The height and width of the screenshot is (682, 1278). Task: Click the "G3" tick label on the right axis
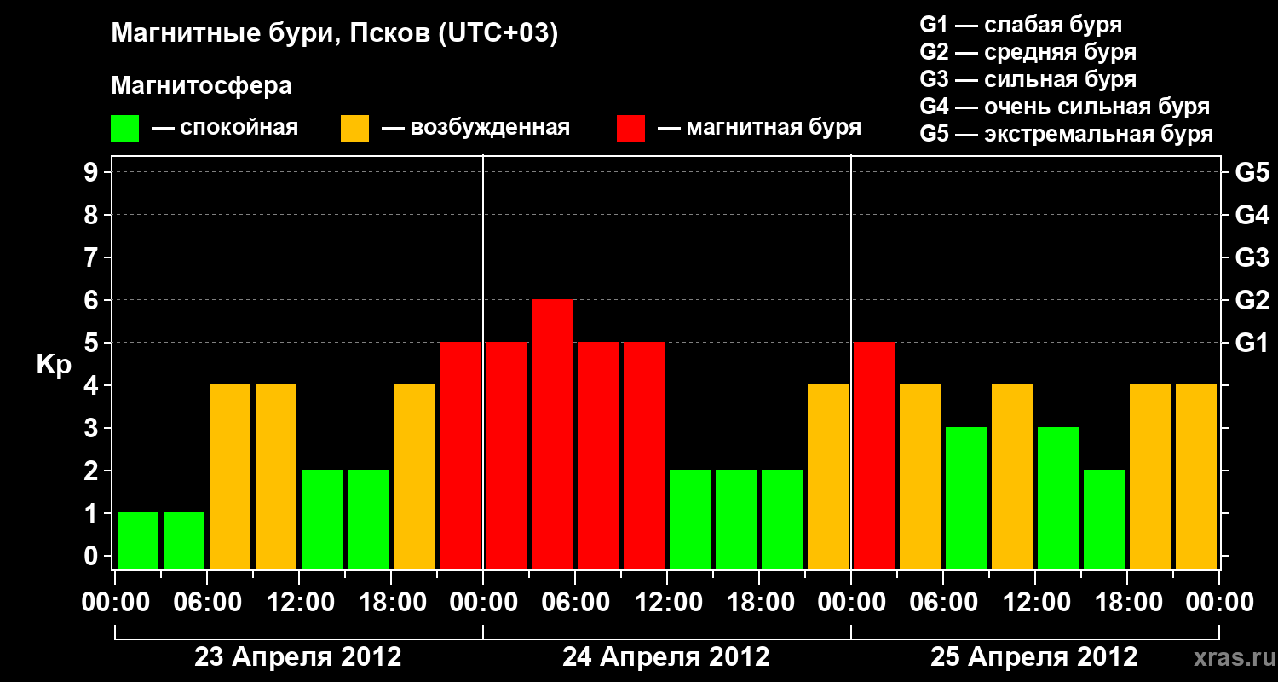[1252, 257]
